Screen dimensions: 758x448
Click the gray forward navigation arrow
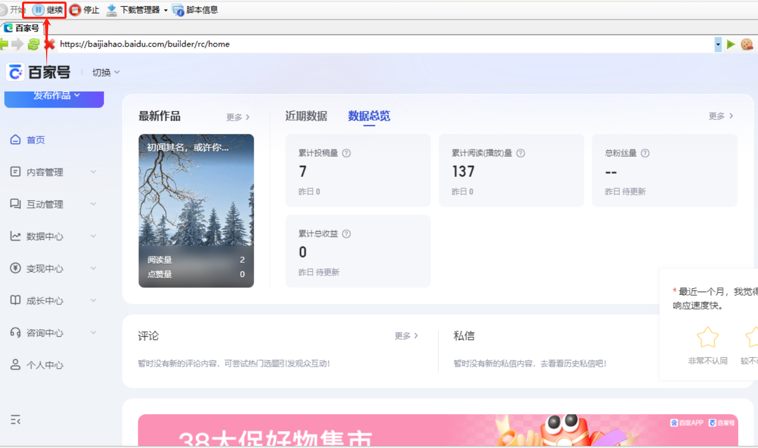point(17,44)
